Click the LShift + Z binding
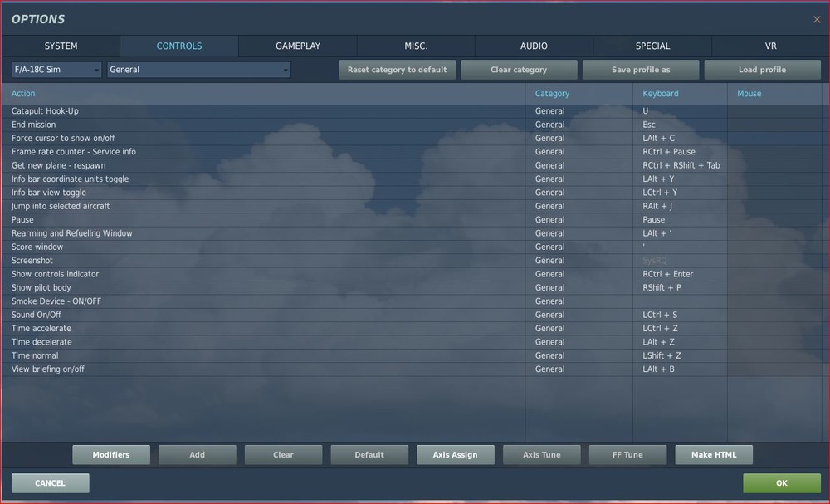This screenshot has width=830, height=504. 681,355
